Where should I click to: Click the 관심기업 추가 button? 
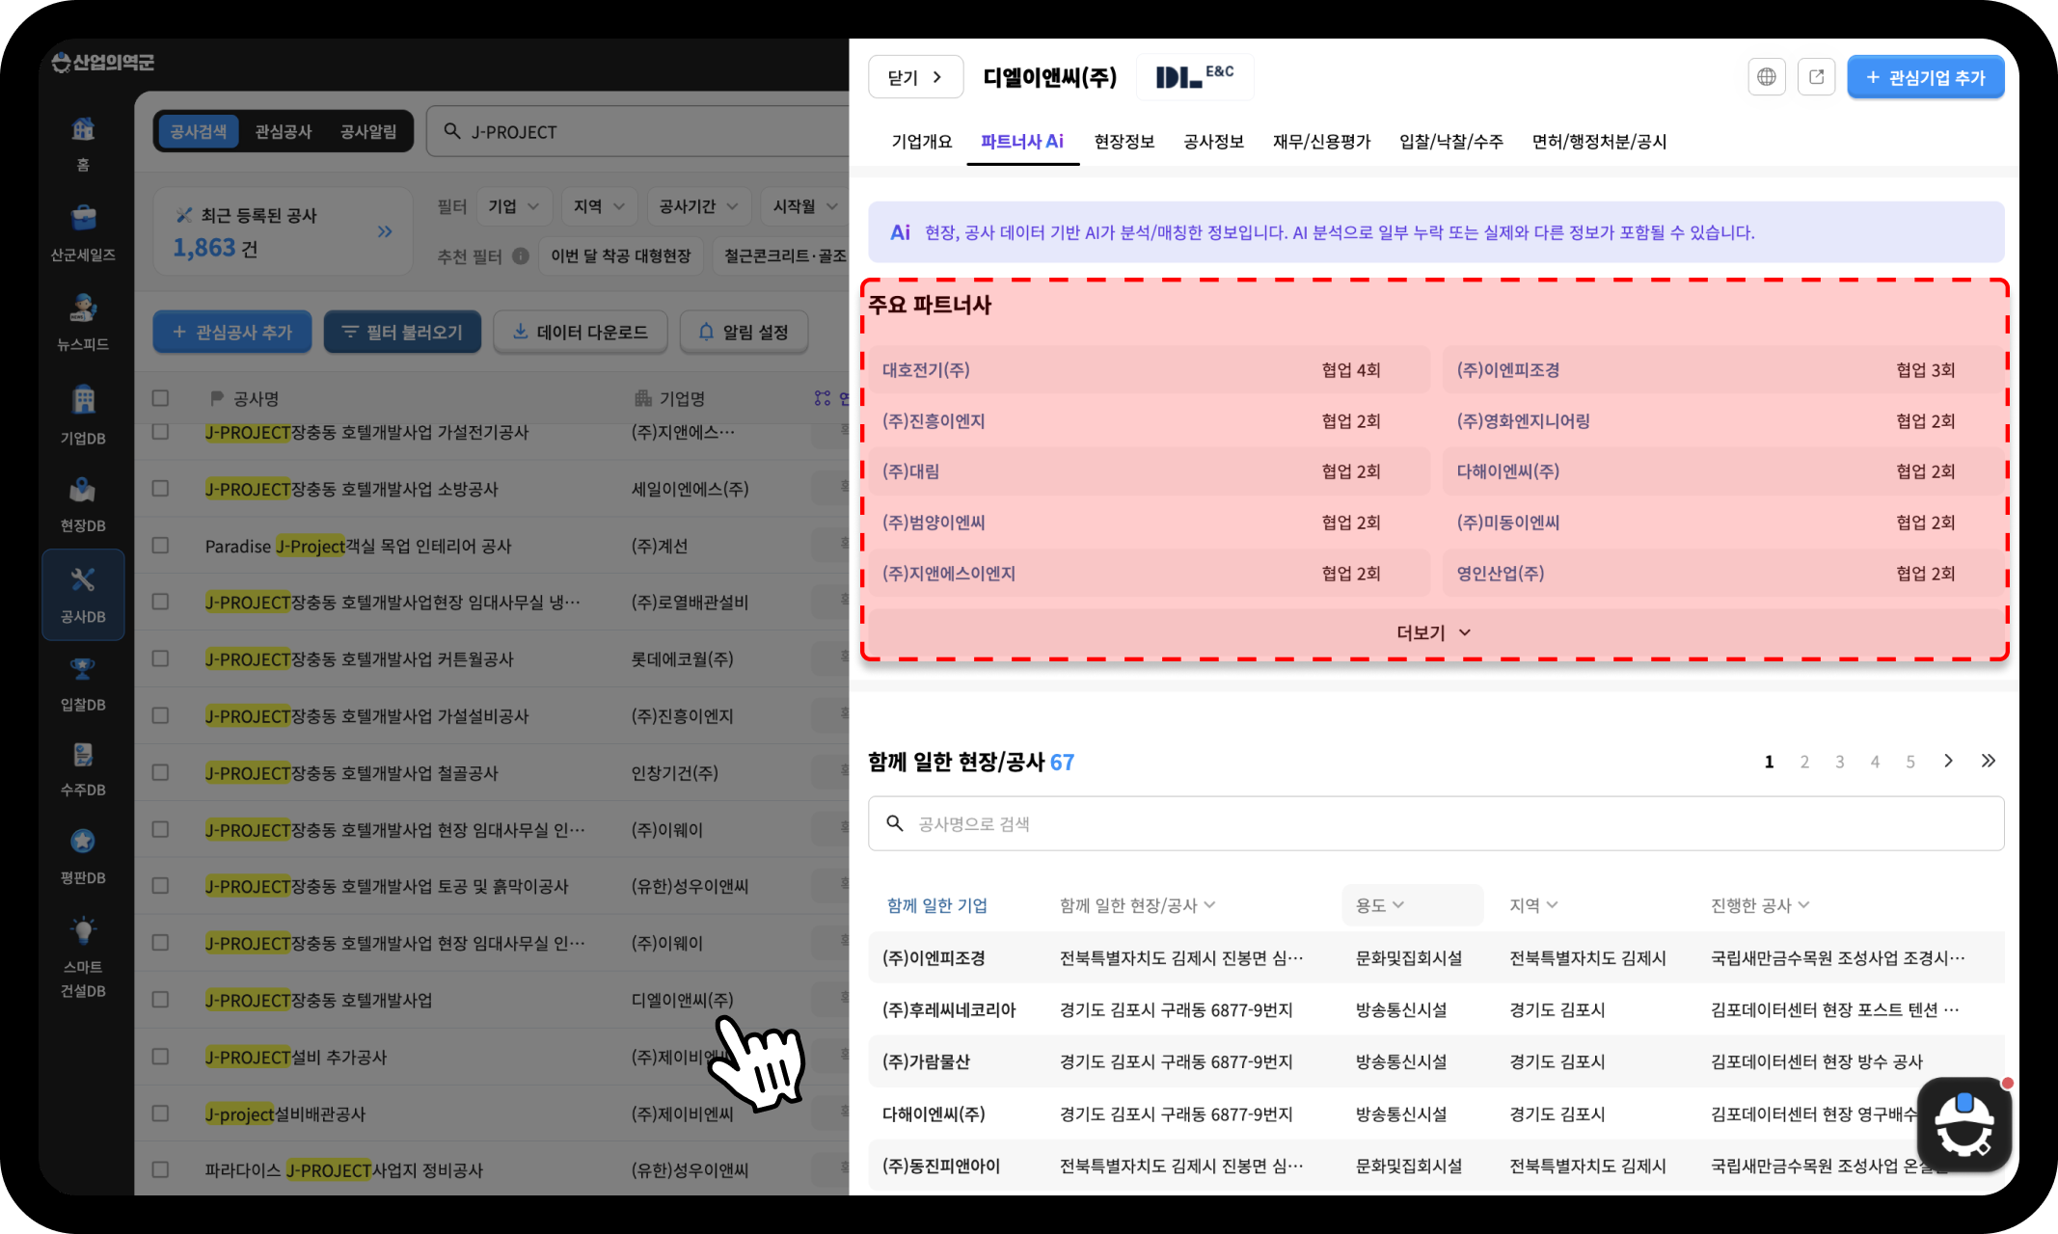tap(1925, 77)
